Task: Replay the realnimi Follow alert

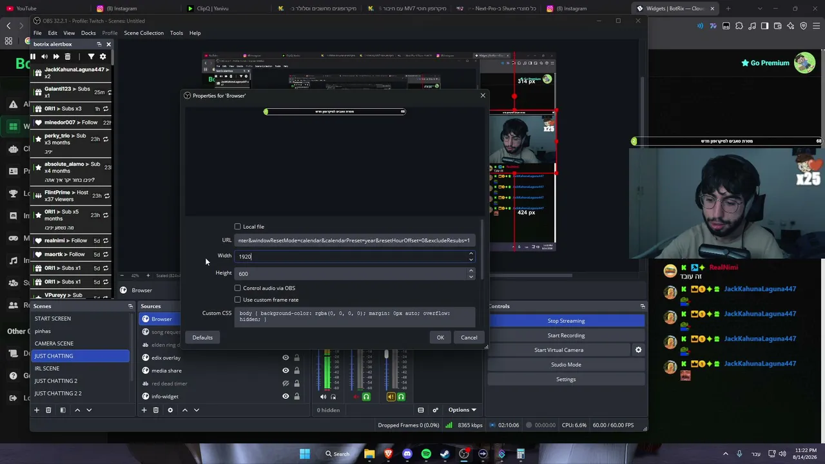Action: [x=106, y=240]
